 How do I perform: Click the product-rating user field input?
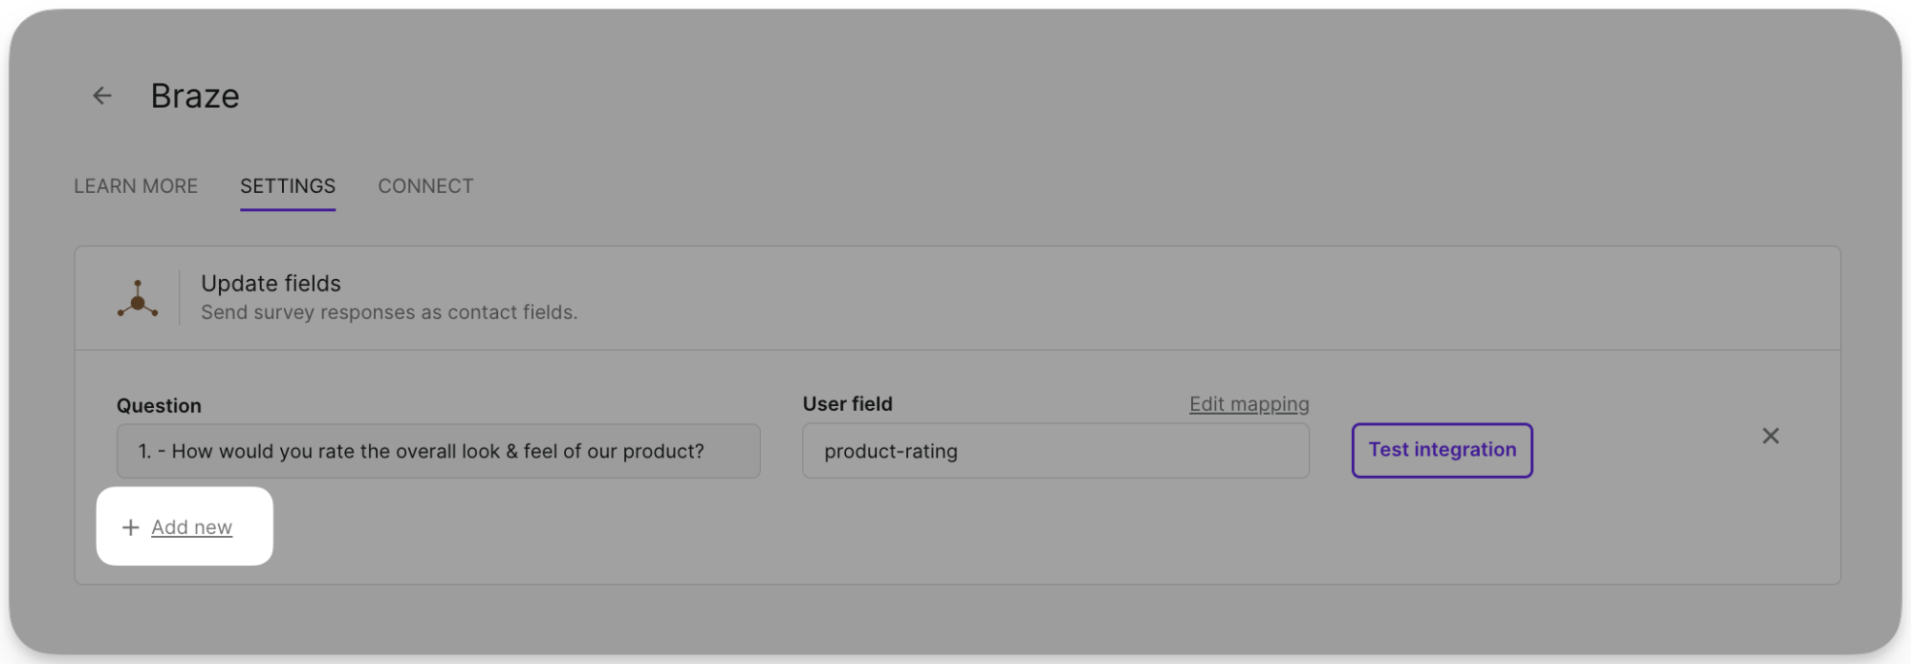(x=1054, y=450)
